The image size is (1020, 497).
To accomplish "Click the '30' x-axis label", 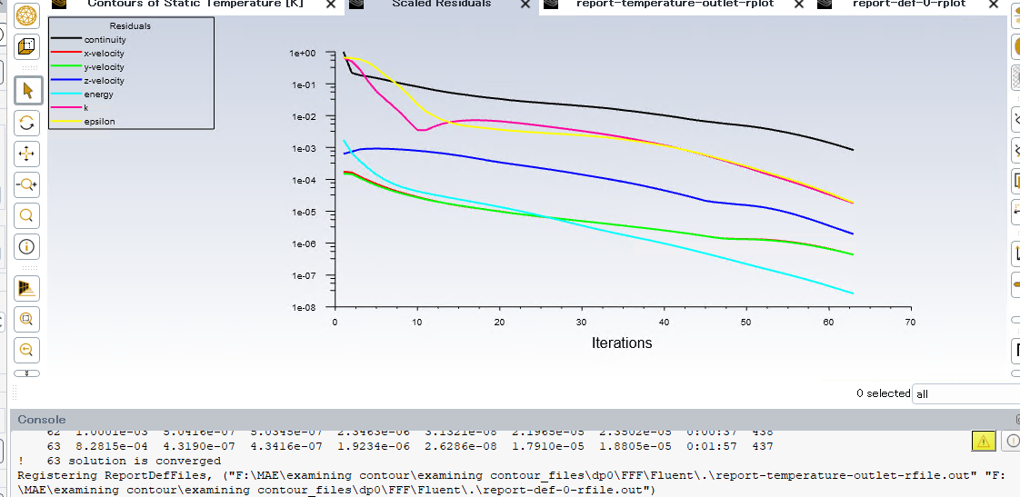I will tap(581, 322).
